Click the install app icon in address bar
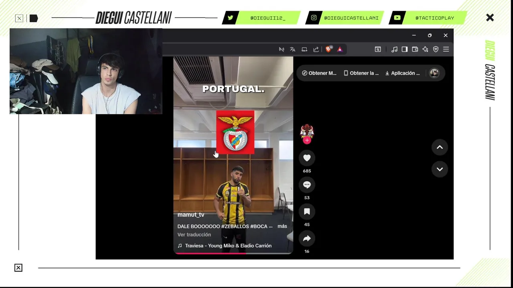 (x=304, y=49)
